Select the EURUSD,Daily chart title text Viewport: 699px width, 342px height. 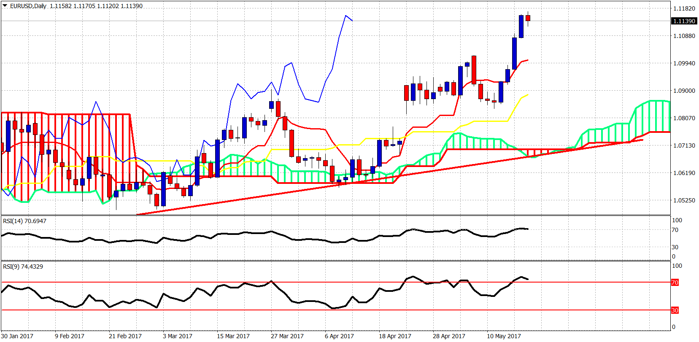(x=28, y=6)
